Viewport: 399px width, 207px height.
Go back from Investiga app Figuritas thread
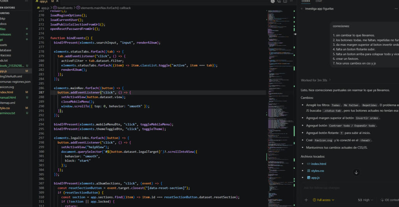pos(302,9)
